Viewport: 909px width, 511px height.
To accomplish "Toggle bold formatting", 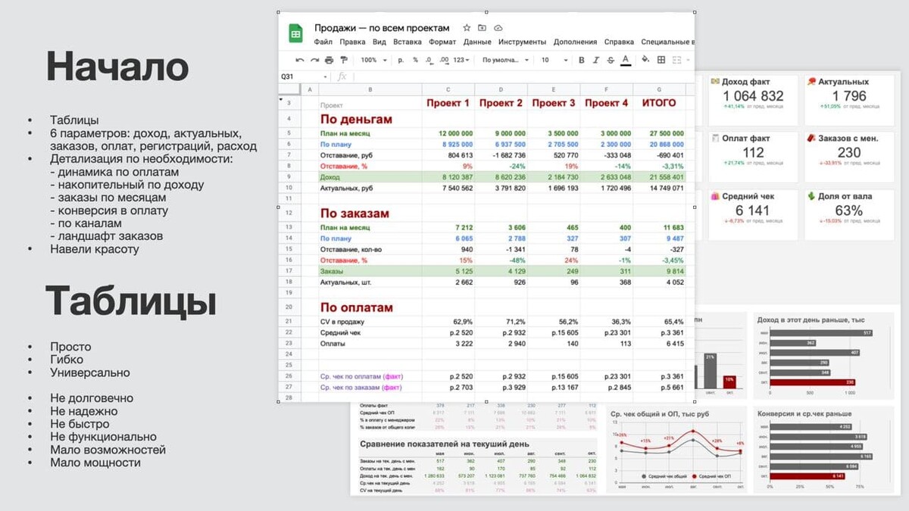I will tap(582, 60).
